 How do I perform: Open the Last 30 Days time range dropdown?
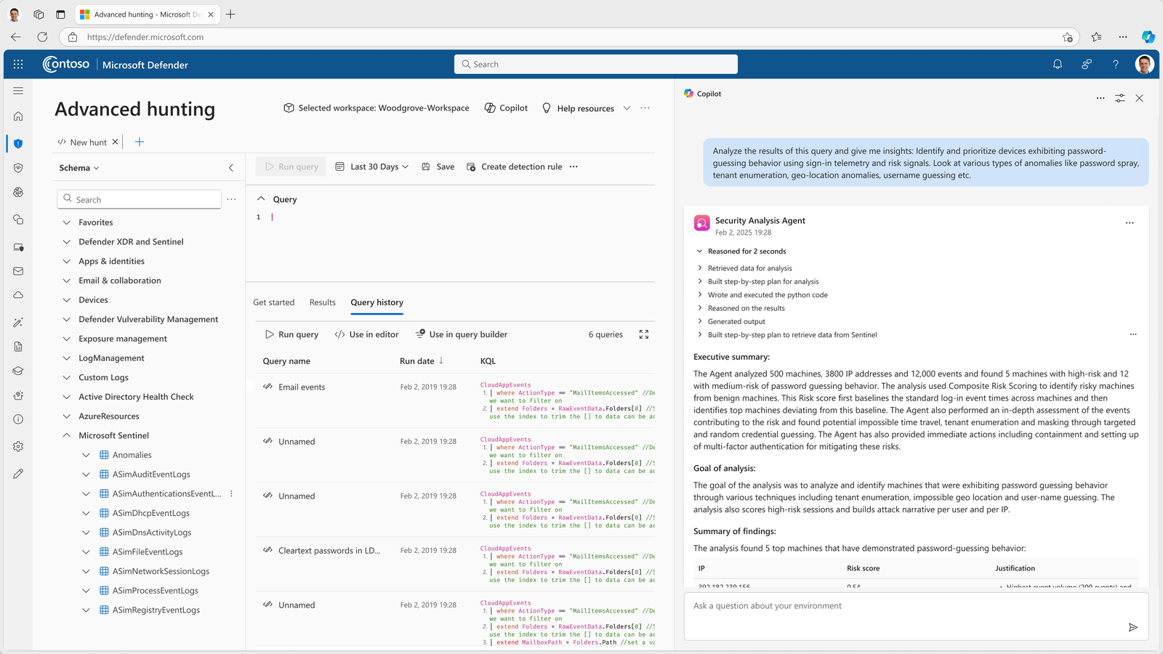point(372,167)
